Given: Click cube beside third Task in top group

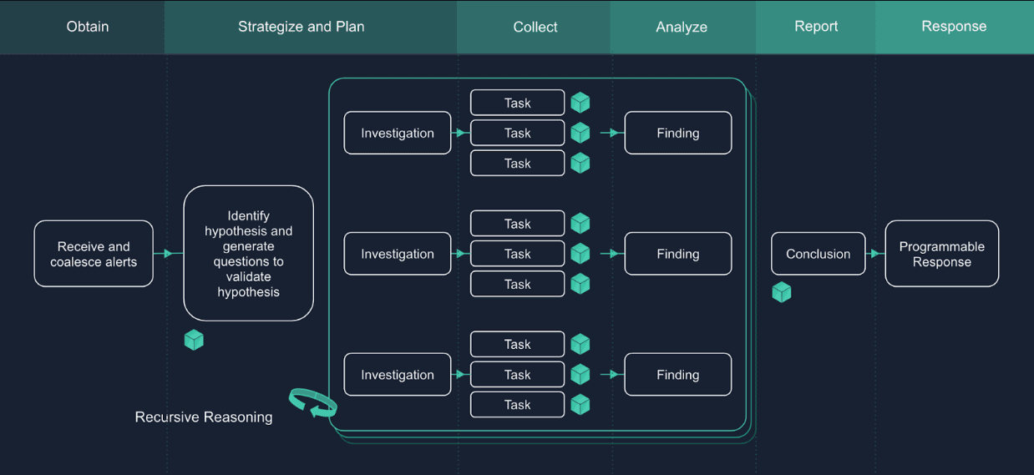Looking at the screenshot, I should (580, 163).
